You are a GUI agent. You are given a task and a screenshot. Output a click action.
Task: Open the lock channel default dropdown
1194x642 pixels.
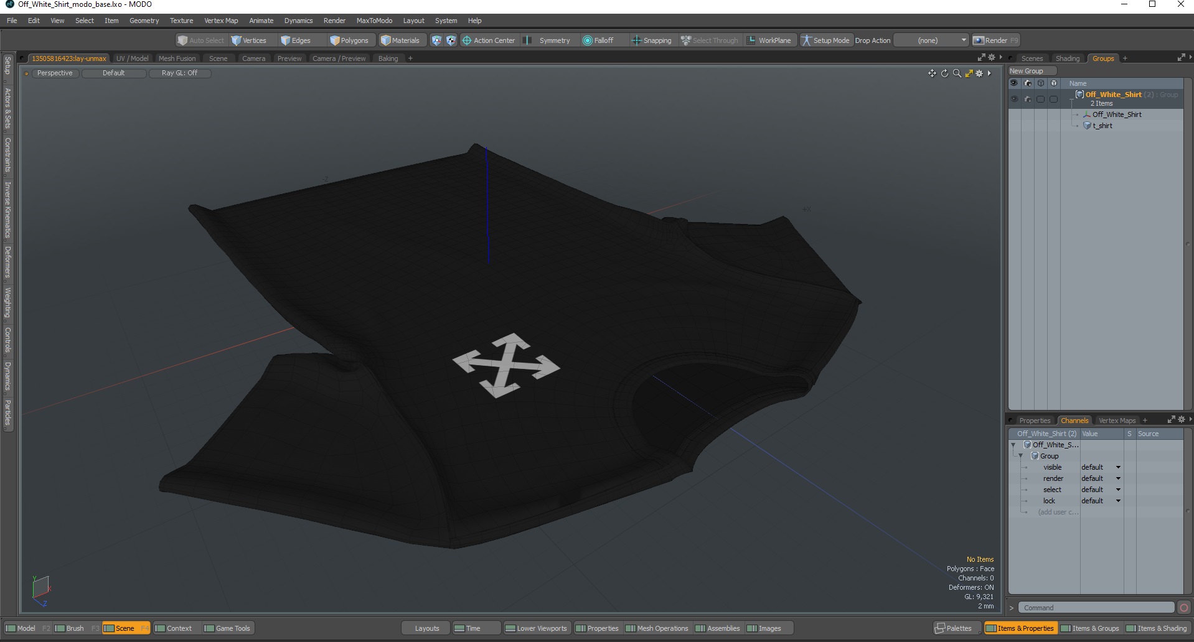pos(1101,501)
